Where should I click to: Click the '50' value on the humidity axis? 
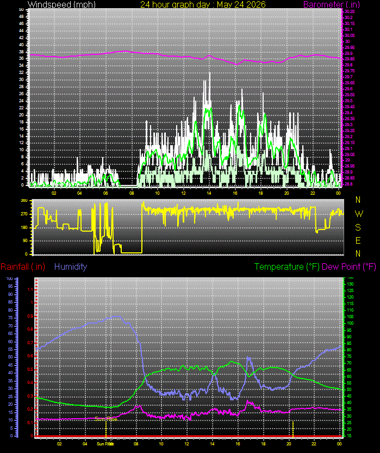tap(10, 357)
